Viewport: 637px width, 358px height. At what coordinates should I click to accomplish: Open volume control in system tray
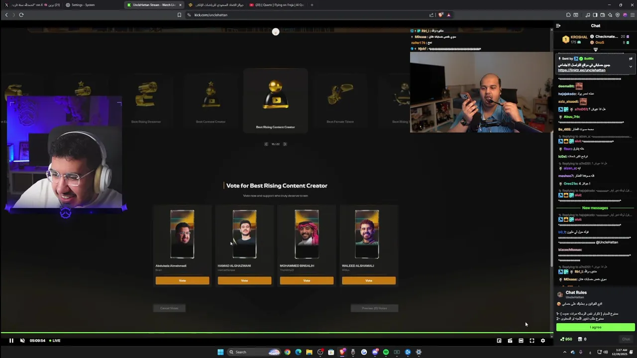[x=605, y=352]
